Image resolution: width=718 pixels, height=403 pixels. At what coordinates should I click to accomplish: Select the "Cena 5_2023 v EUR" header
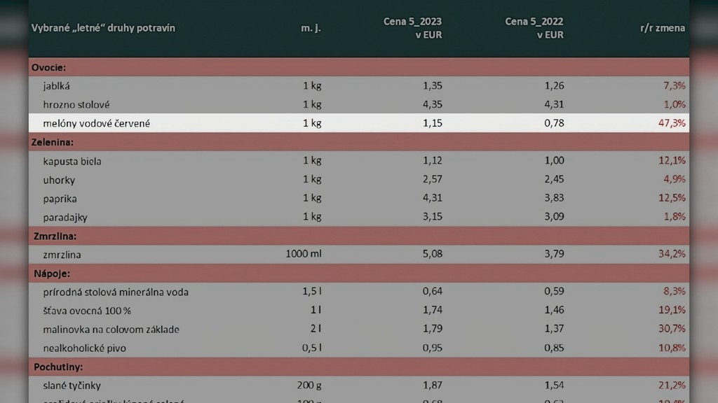(412, 28)
